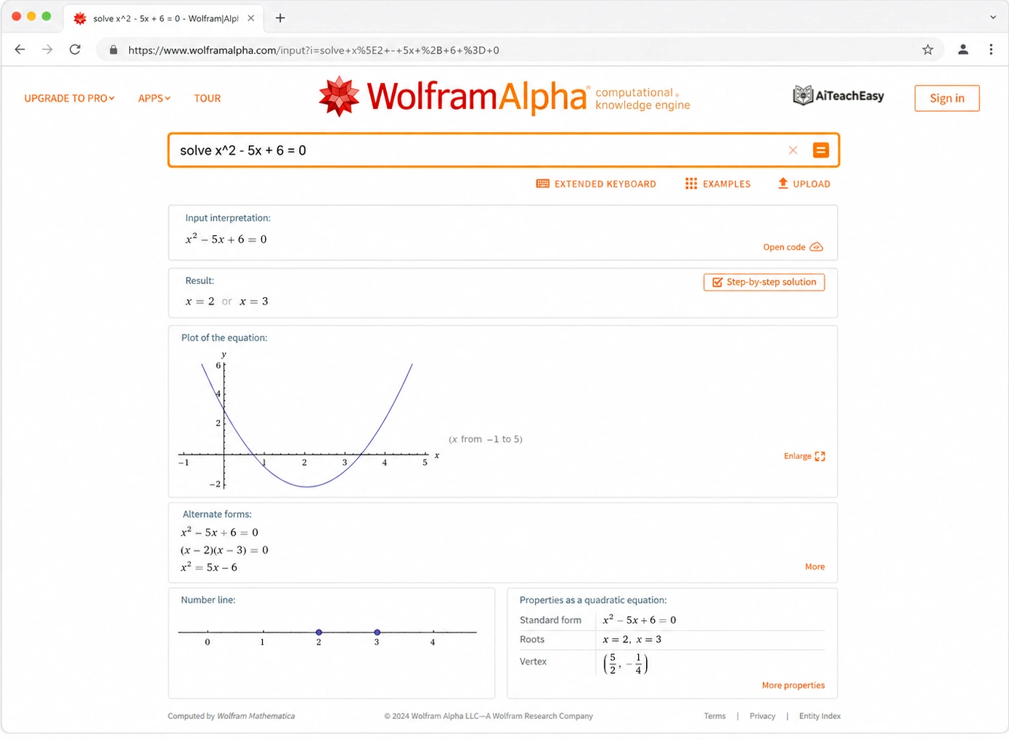Click the padlock site info icon

pyautogui.click(x=113, y=50)
